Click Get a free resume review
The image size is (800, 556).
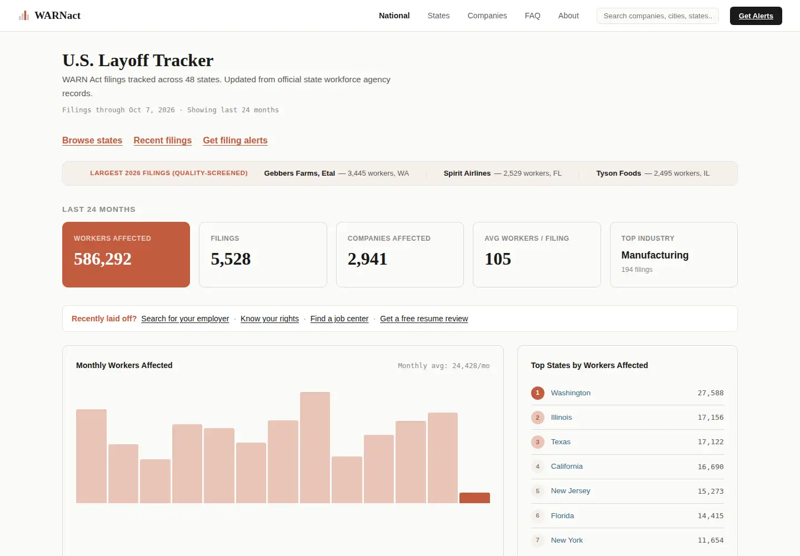[424, 319]
